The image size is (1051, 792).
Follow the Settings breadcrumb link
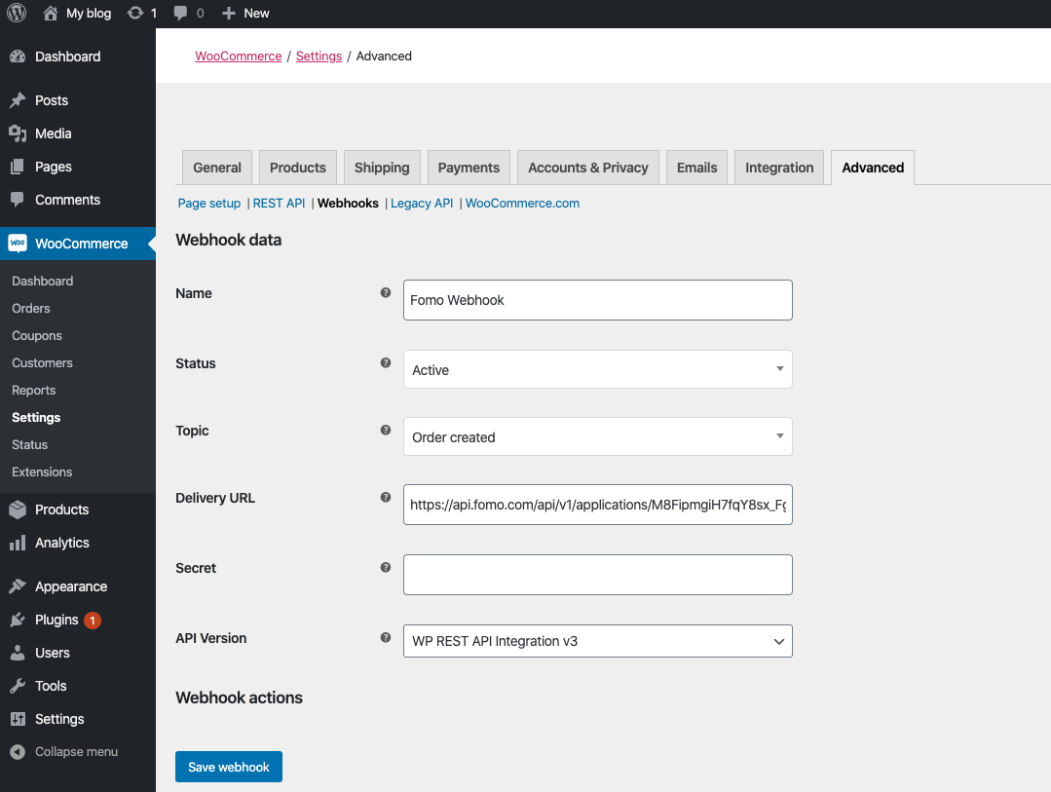tap(319, 57)
